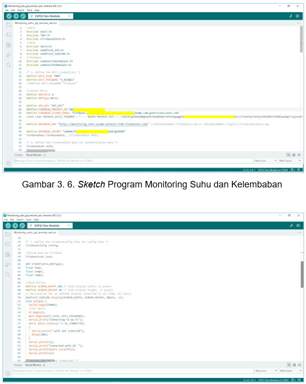Open notifications icon in the bottom window status bar
Viewport: 306px width, 384px height.
(293, 380)
